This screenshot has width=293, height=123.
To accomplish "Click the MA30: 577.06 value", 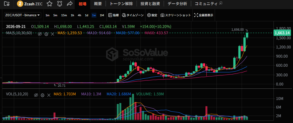I will tap(128, 33).
